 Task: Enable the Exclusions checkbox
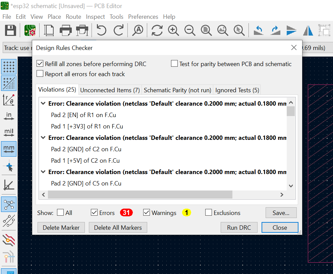pos(209,212)
